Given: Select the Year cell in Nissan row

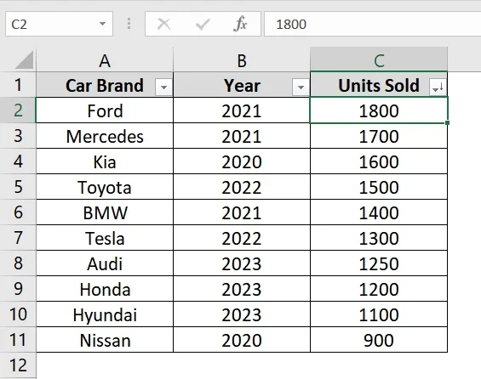Looking at the screenshot, I should [x=242, y=340].
